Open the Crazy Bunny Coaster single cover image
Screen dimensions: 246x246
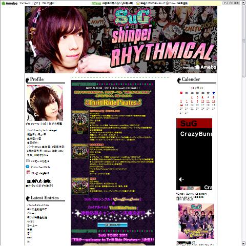[x=196, y=221]
